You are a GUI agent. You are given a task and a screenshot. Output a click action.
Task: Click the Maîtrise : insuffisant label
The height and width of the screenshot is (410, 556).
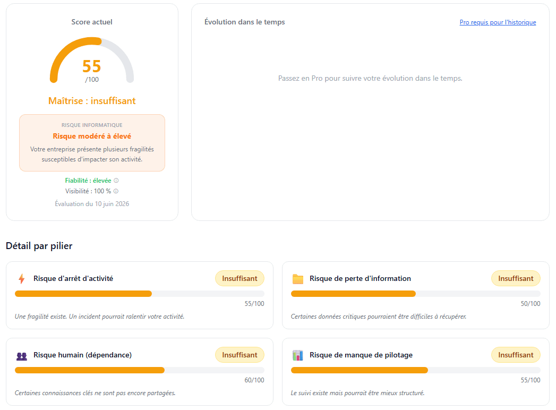pyautogui.click(x=92, y=101)
